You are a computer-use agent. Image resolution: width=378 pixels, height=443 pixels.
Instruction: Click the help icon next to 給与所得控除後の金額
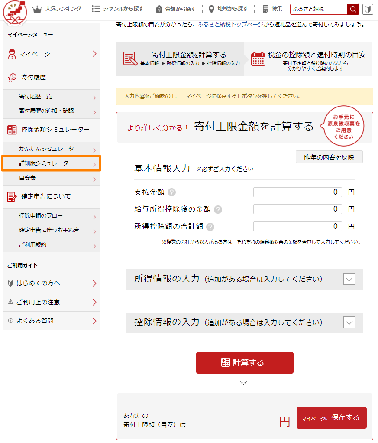point(218,210)
